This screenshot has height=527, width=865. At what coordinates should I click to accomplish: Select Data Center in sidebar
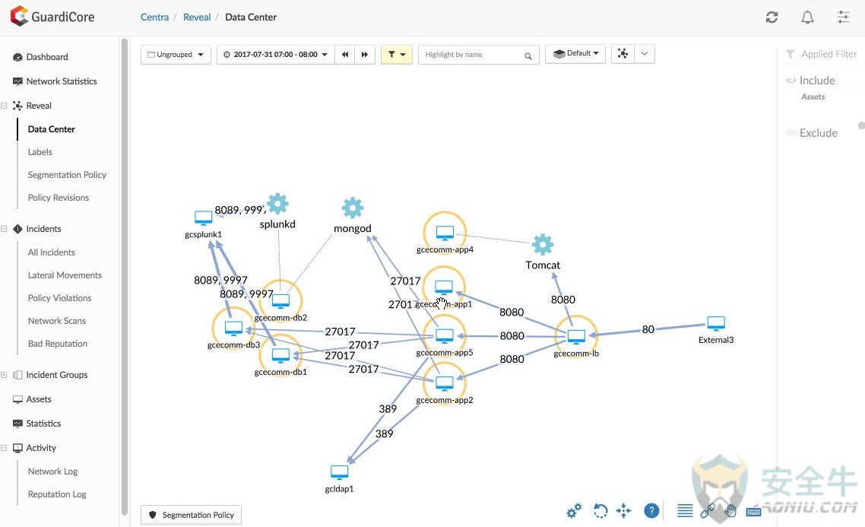[51, 129]
